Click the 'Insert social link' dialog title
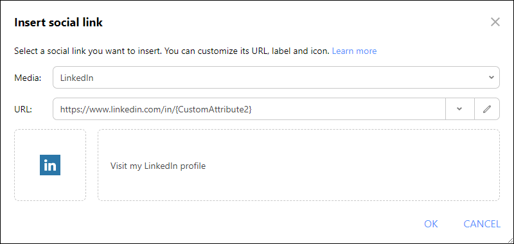The image size is (514, 244). [x=58, y=22]
